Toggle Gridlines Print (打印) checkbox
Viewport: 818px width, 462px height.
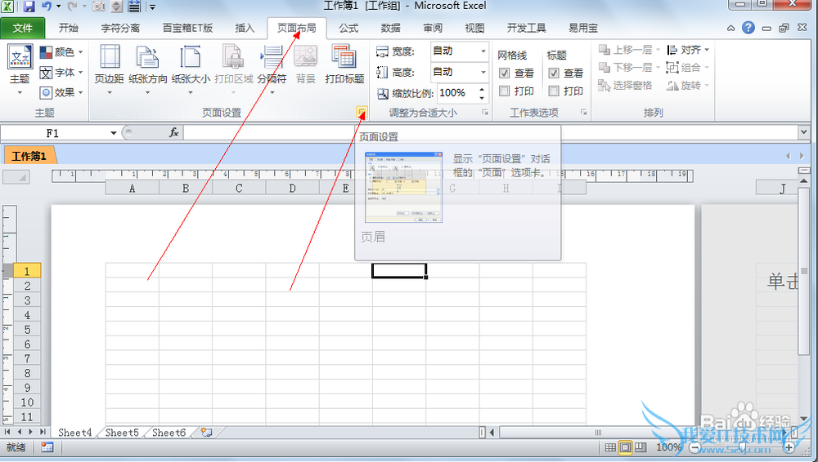click(x=504, y=91)
